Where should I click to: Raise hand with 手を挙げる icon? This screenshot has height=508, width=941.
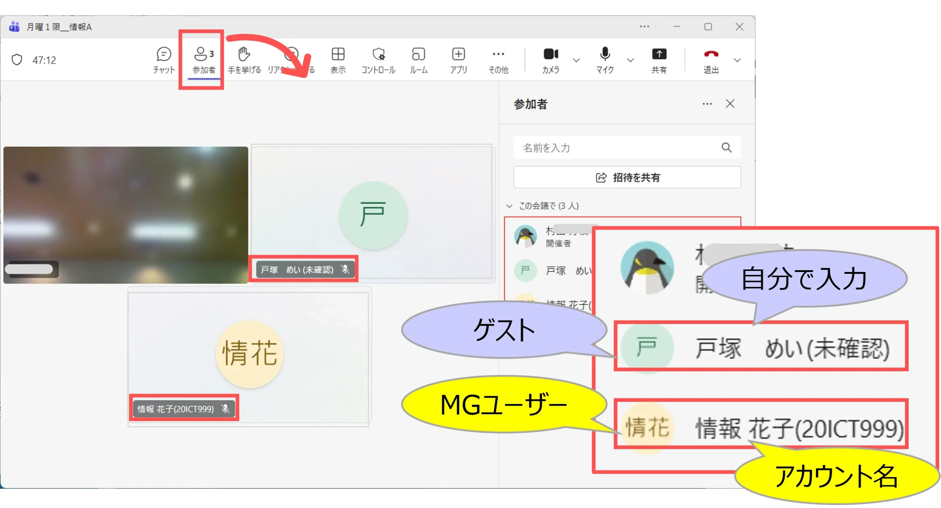[244, 60]
